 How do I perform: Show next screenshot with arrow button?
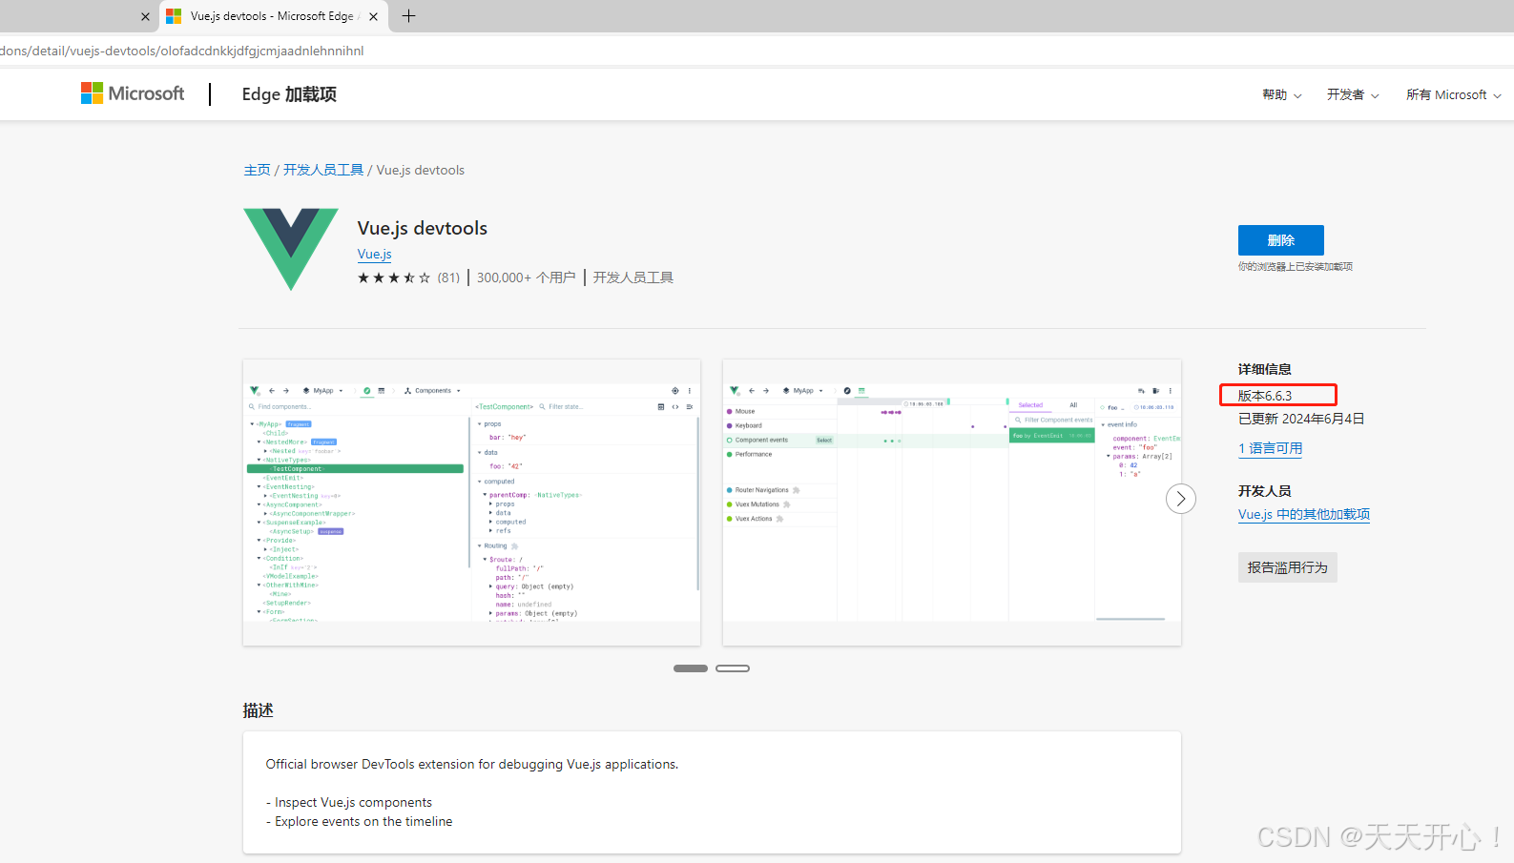tap(1181, 499)
